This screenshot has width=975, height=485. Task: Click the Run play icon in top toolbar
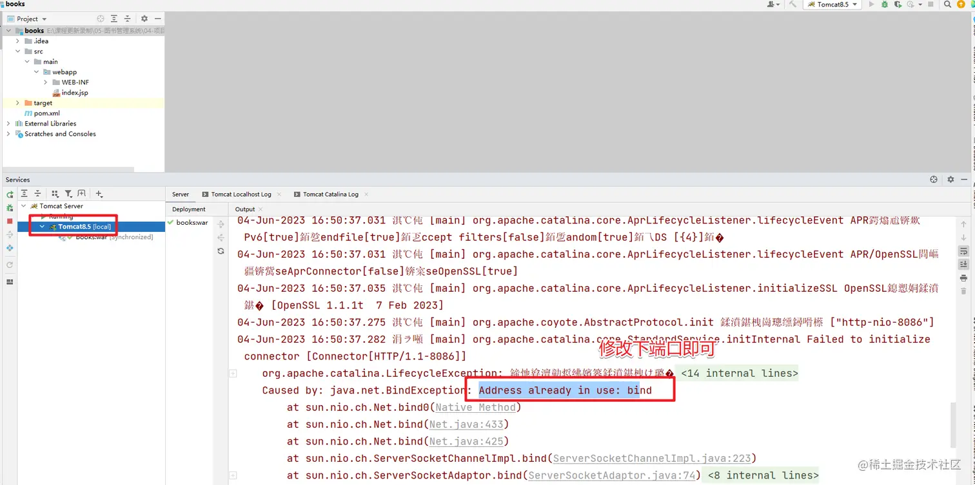tap(872, 5)
